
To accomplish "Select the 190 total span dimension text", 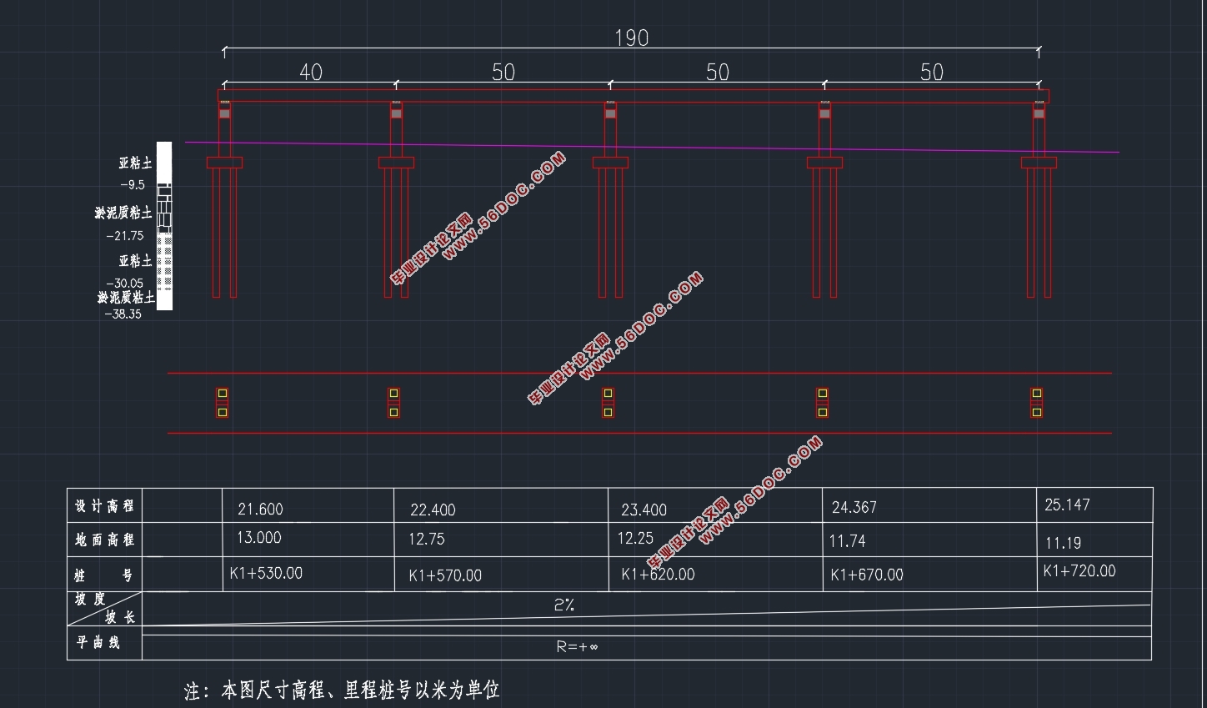I will coord(631,38).
